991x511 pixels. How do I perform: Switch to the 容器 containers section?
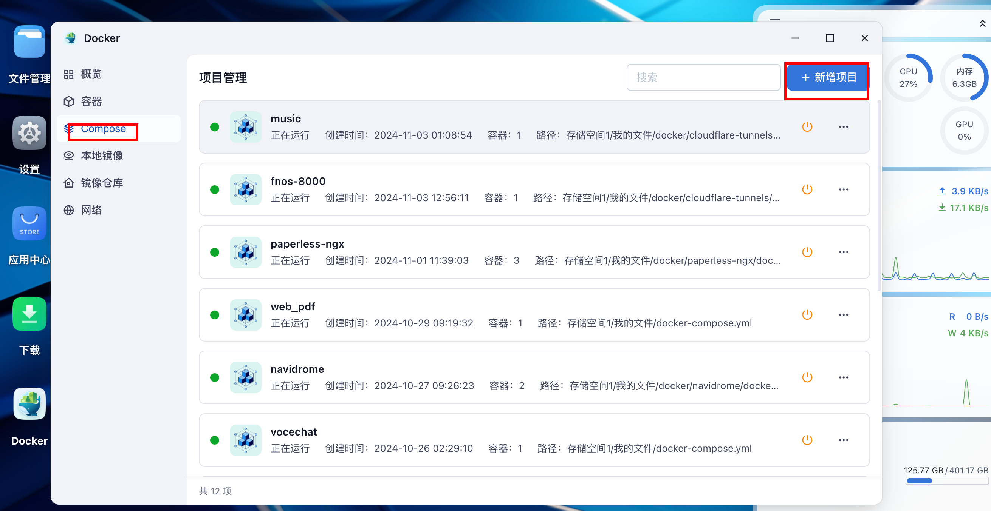[x=91, y=102]
